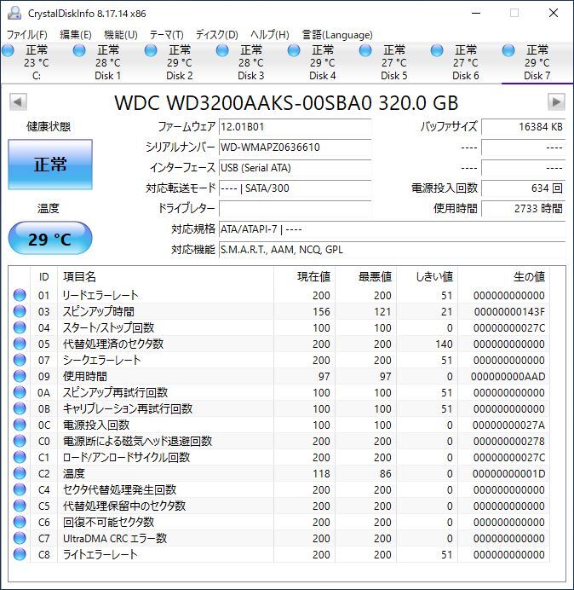The image size is (574, 590).
Task: Select the セクタ代替処理発生回数 row name
Action: tap(119, 489)
